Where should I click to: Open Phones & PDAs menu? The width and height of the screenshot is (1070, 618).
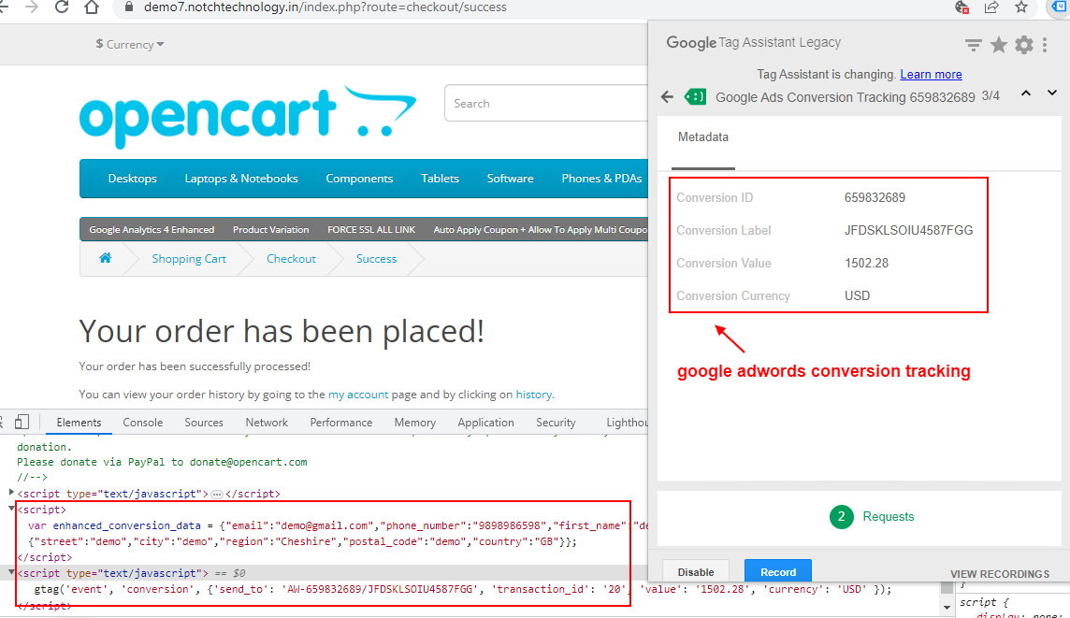601,178
